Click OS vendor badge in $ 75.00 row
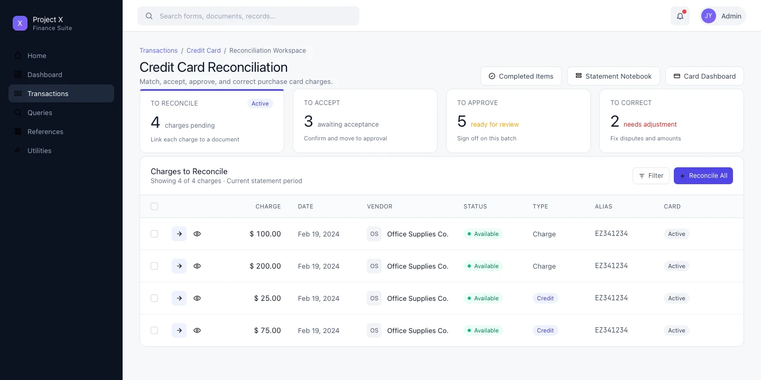The width and height of the screenshot is (761, 380). tap(374, 330)
